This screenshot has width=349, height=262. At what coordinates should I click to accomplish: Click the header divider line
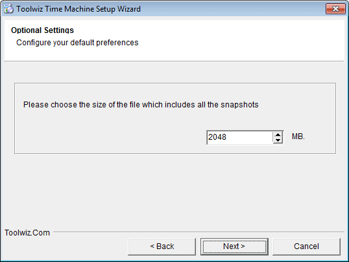point(174,61)
